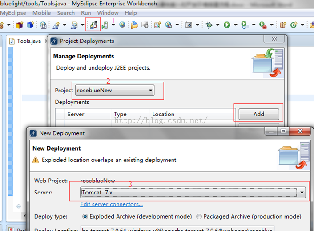Image resolution: width=314 pixels, height=231 pixels.
Task: Click the warning icon in New Deployment
Action: [x=36, y=160]
